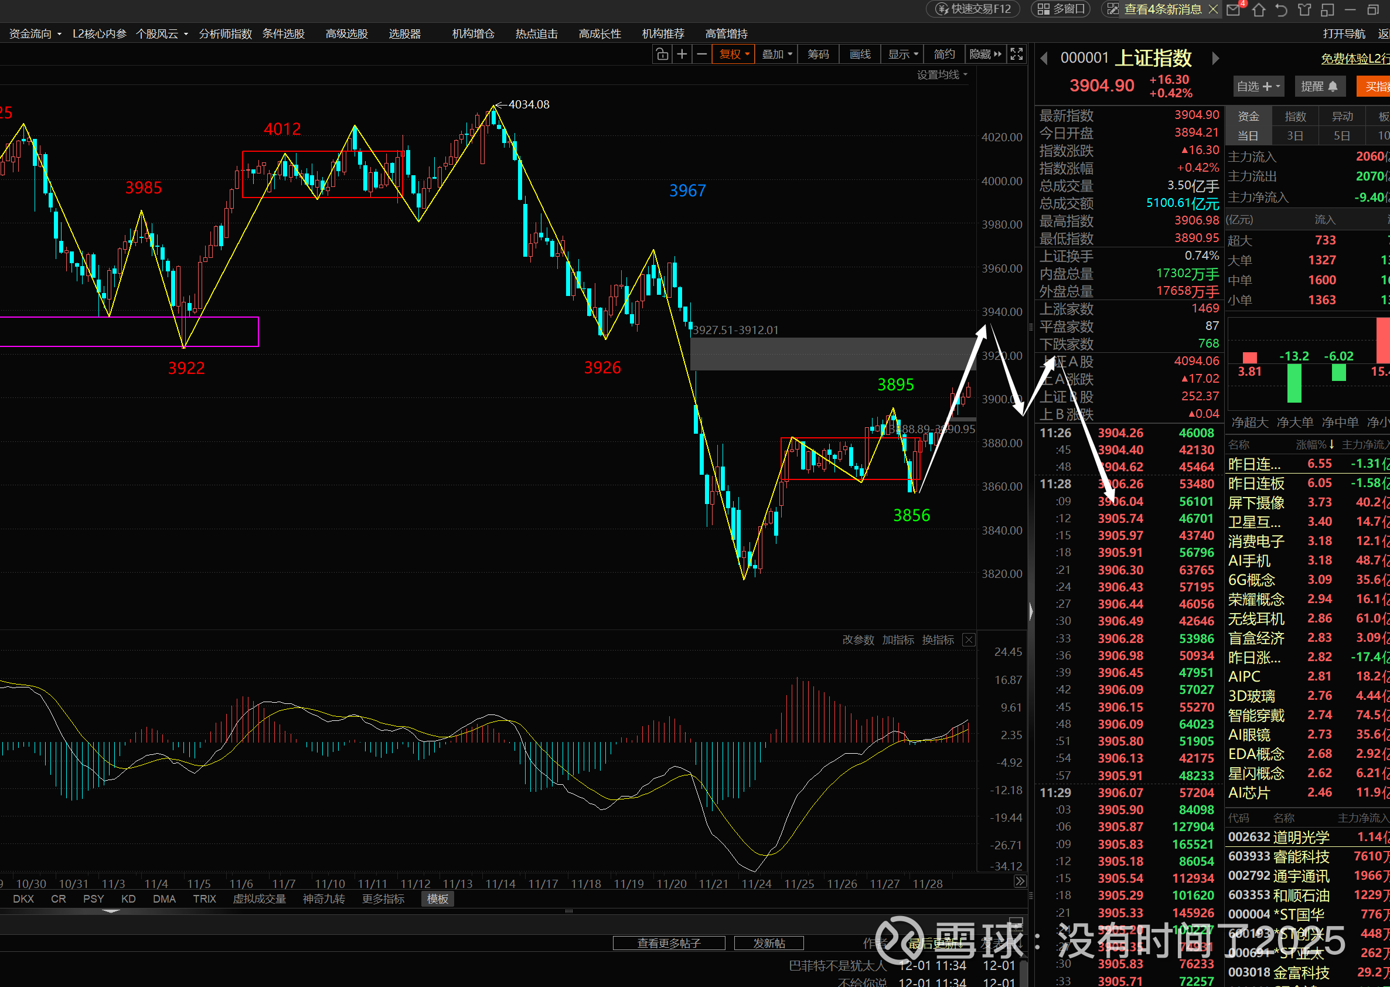
Task: Go to previous stock with left arrow
Action: (1044, 59)
